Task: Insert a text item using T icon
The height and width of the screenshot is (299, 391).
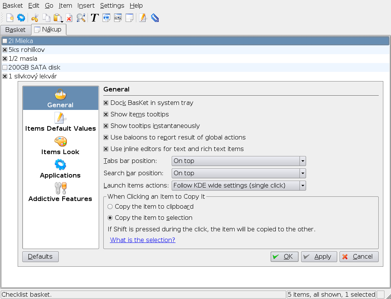Action: pos(94,18)
